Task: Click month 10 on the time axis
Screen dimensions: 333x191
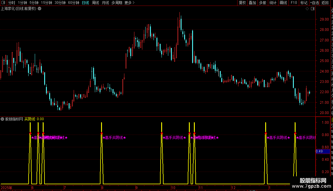Action: click(173, 187)
